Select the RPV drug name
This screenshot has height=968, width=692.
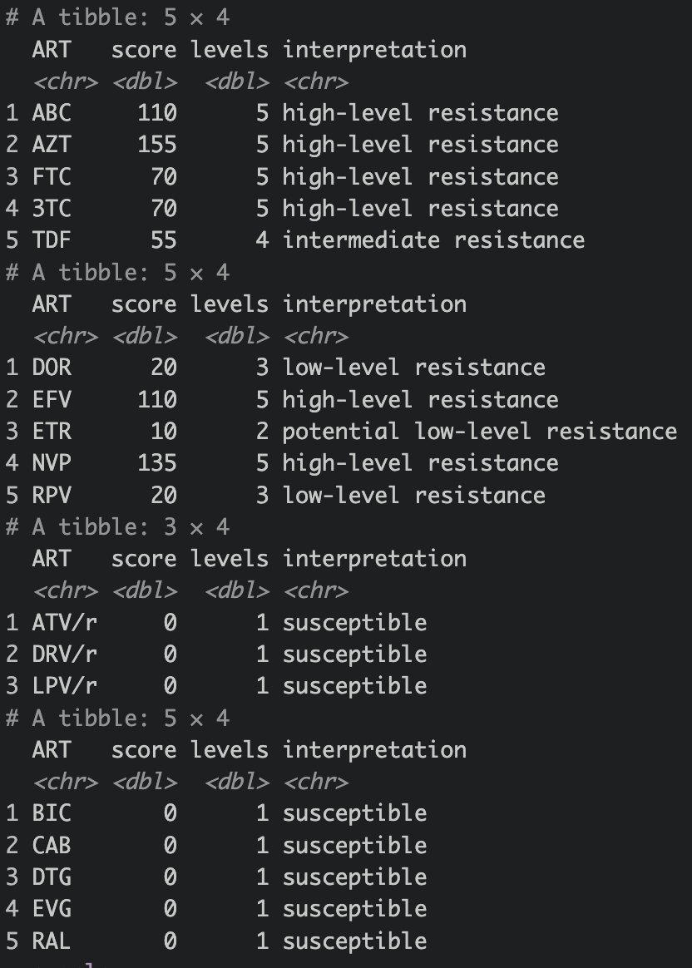click(52, 496)
